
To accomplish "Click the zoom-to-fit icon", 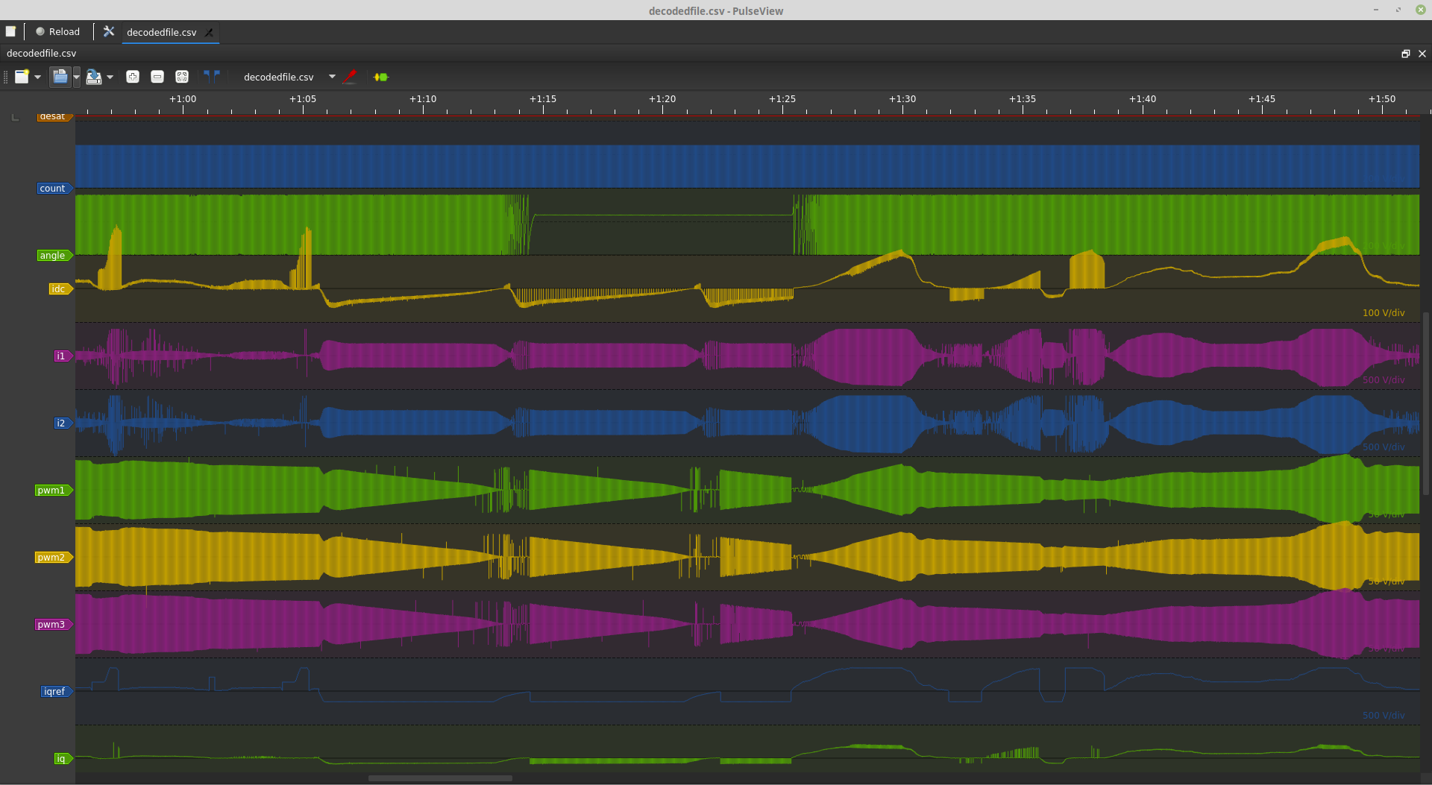I will pyautogui.click(x=182, y=77).
